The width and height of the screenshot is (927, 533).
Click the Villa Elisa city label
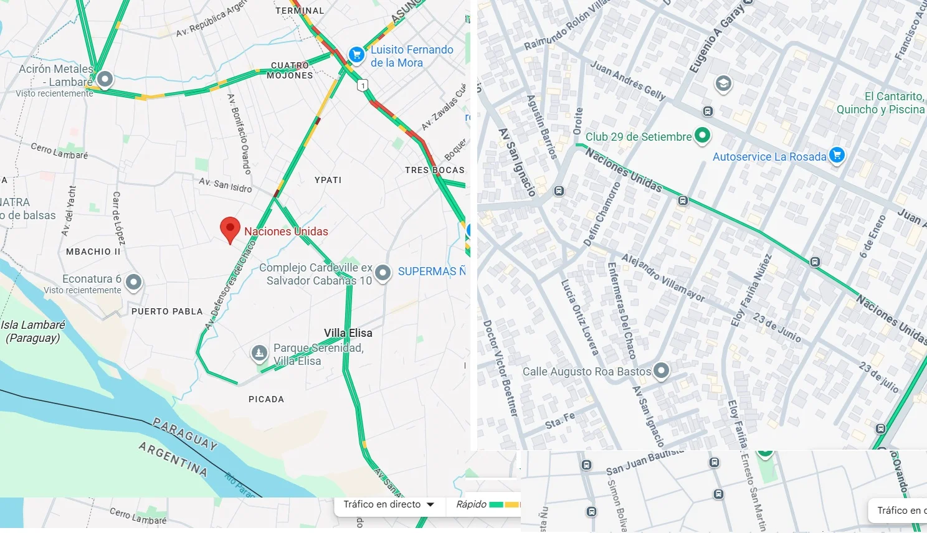point(348,333)
